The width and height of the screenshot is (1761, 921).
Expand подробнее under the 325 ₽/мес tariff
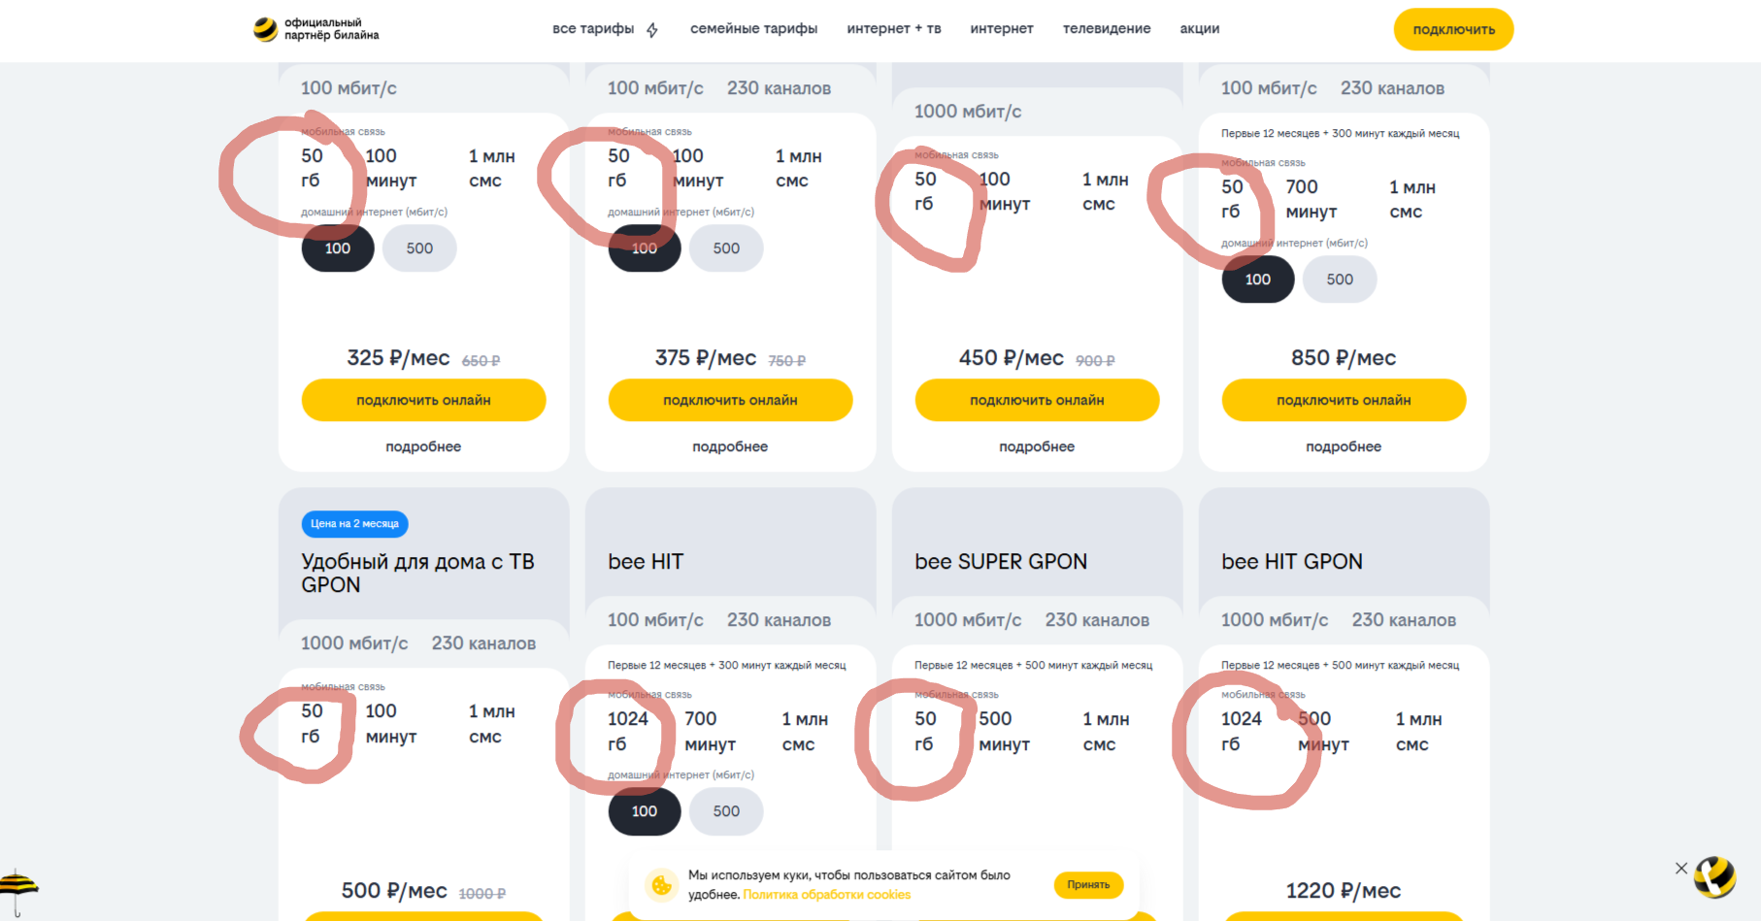tap(423, 446)
